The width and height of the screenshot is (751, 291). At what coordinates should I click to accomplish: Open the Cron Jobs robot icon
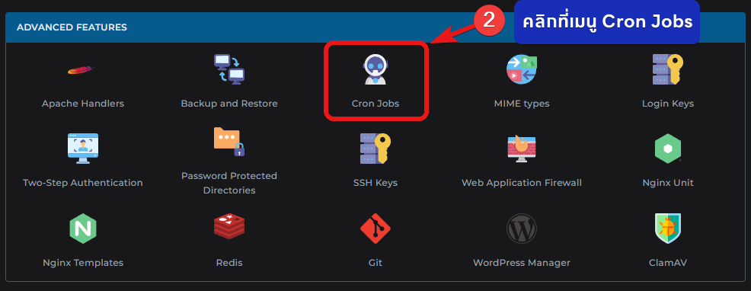375,69
